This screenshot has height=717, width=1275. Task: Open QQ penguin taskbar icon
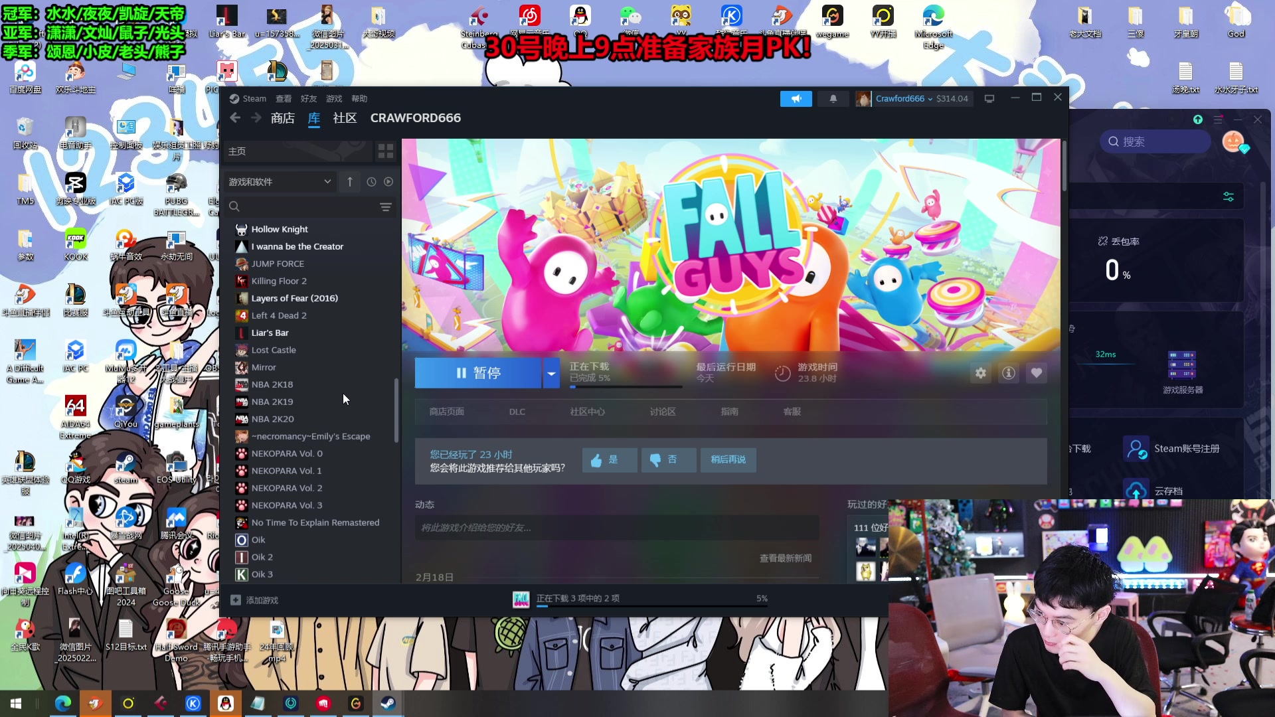pos(226,704)
